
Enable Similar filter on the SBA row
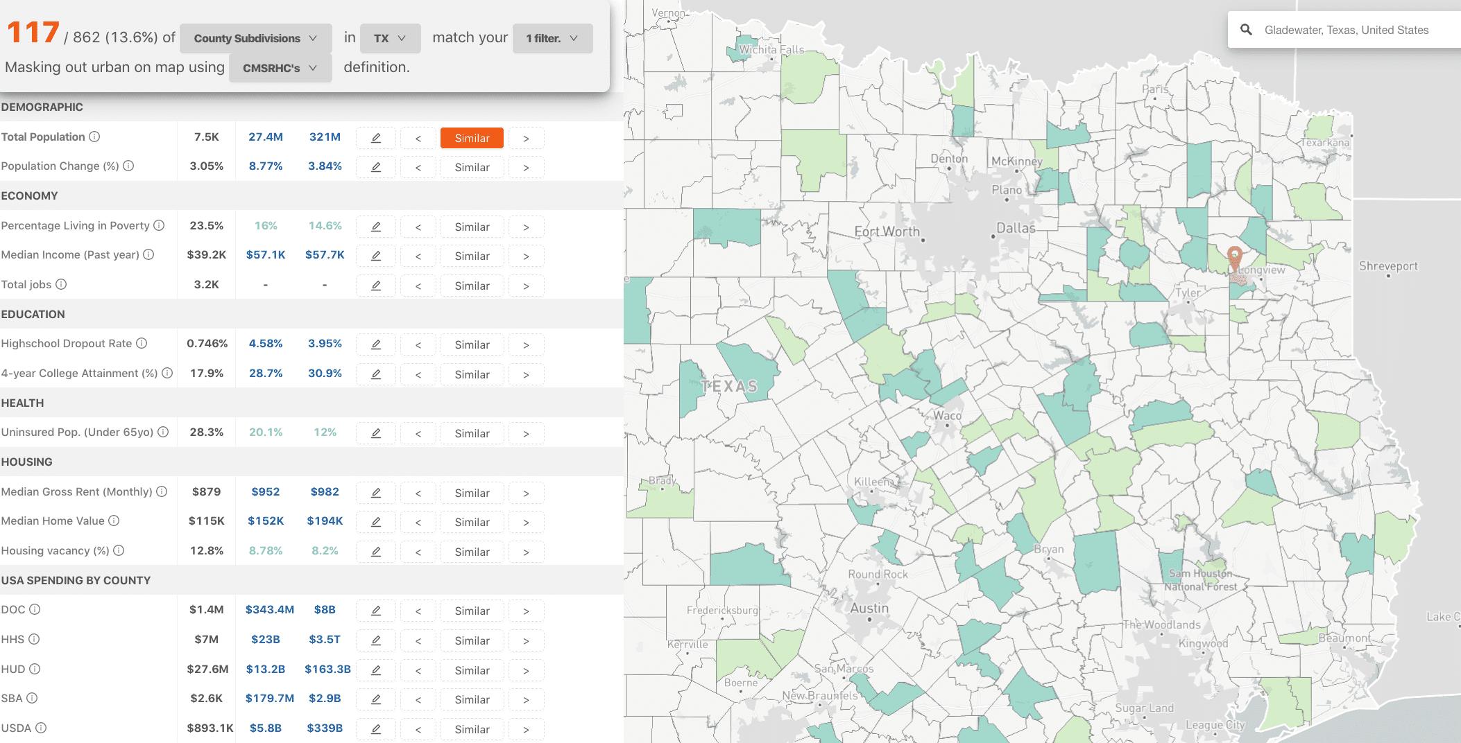[x=472, y=699]
